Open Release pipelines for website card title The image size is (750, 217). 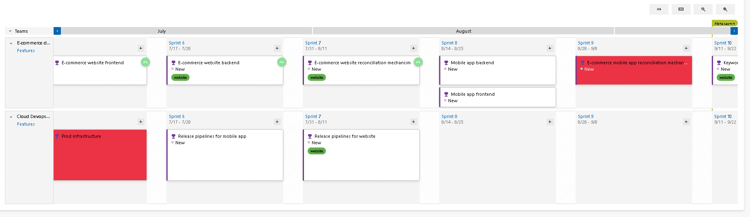click(345, 136)
